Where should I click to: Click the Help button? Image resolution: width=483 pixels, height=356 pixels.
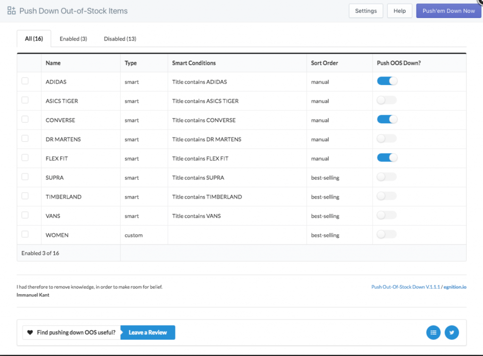(x=400, y=11)
